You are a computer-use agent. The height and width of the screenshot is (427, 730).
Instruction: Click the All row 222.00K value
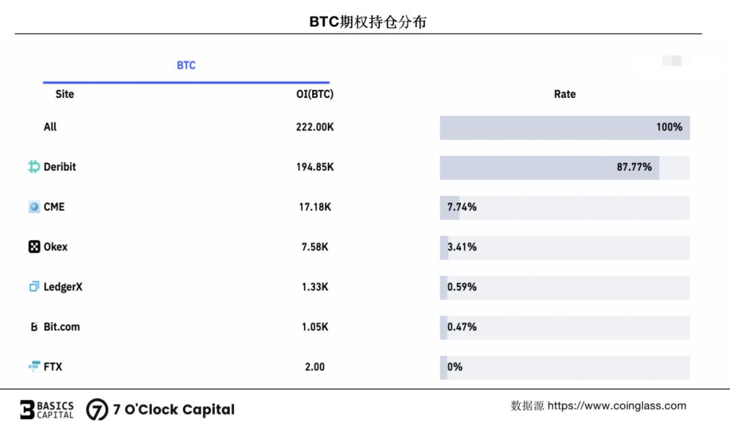[x=314, y=127]
